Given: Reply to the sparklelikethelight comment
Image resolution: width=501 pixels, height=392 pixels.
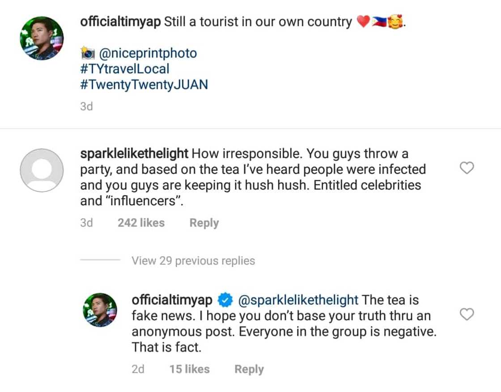Looking at the screenshot, I should click(204, 223).
